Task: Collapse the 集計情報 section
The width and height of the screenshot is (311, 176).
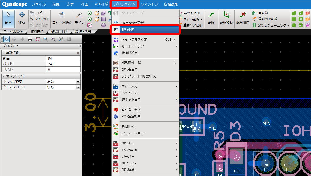Action: click(x=4, y=53)
